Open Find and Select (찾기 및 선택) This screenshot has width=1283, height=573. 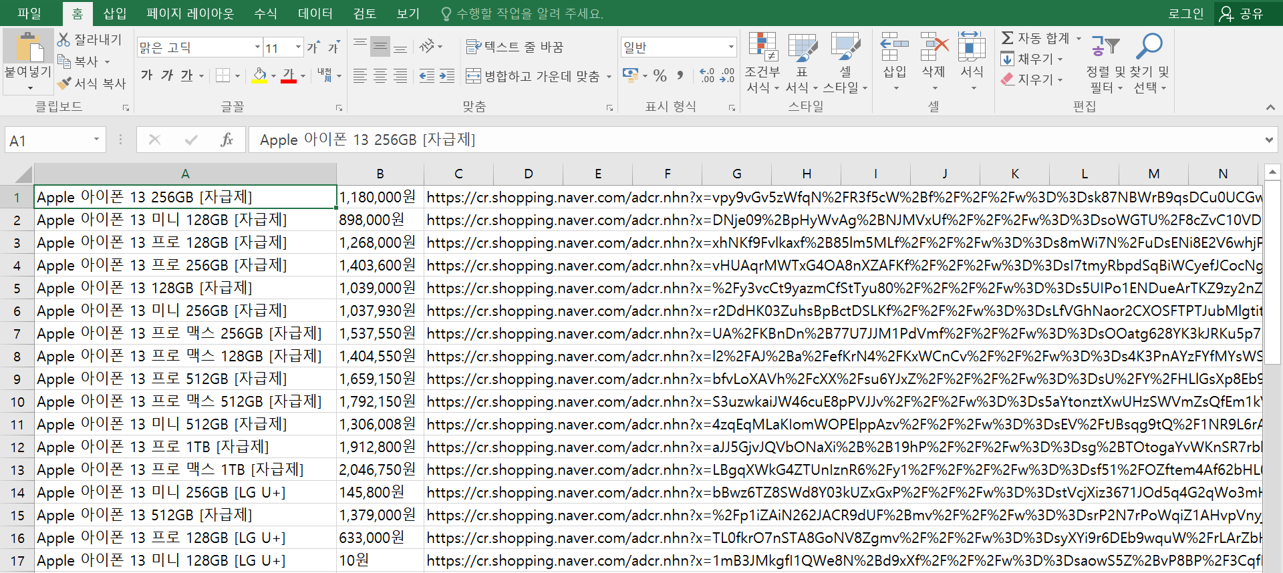(x=1150, y=63)
